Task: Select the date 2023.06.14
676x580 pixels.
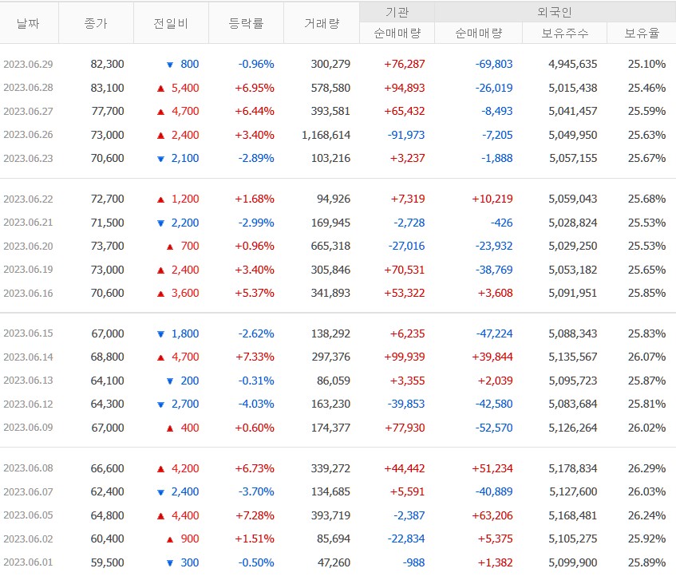Action: (x=28, y=357)
